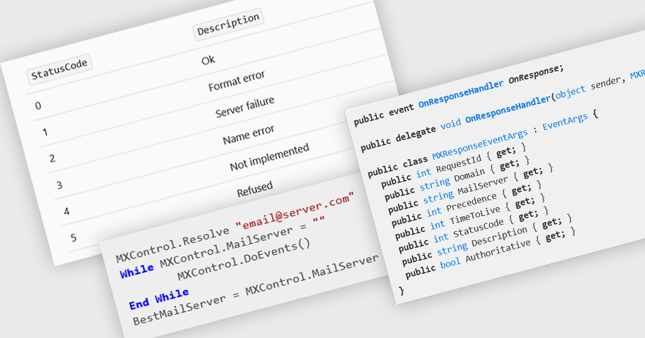Click status code value 3 in table

(59, 186)
